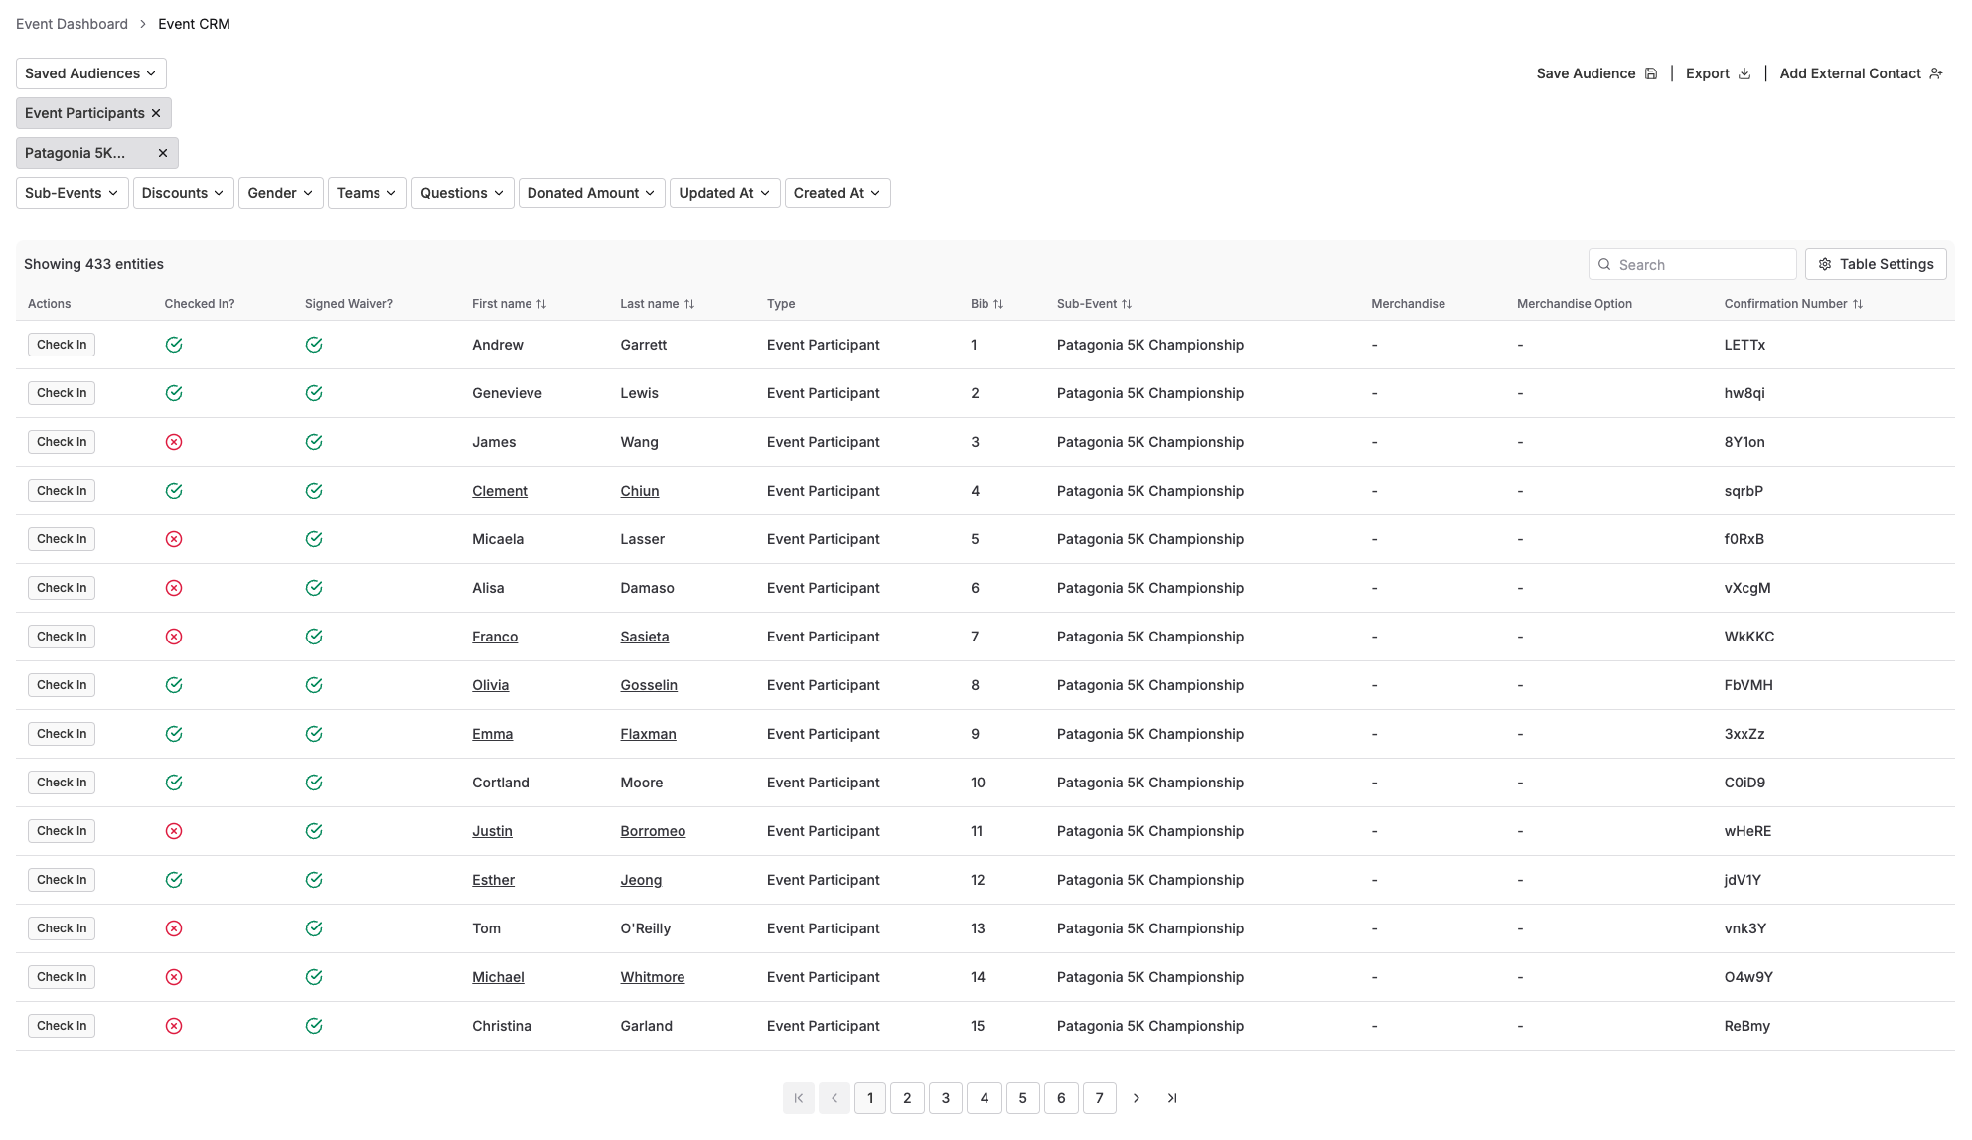Sort by Bib column arrows
The width and height of the screenshot is (1972, 1140).
[998, 304]
